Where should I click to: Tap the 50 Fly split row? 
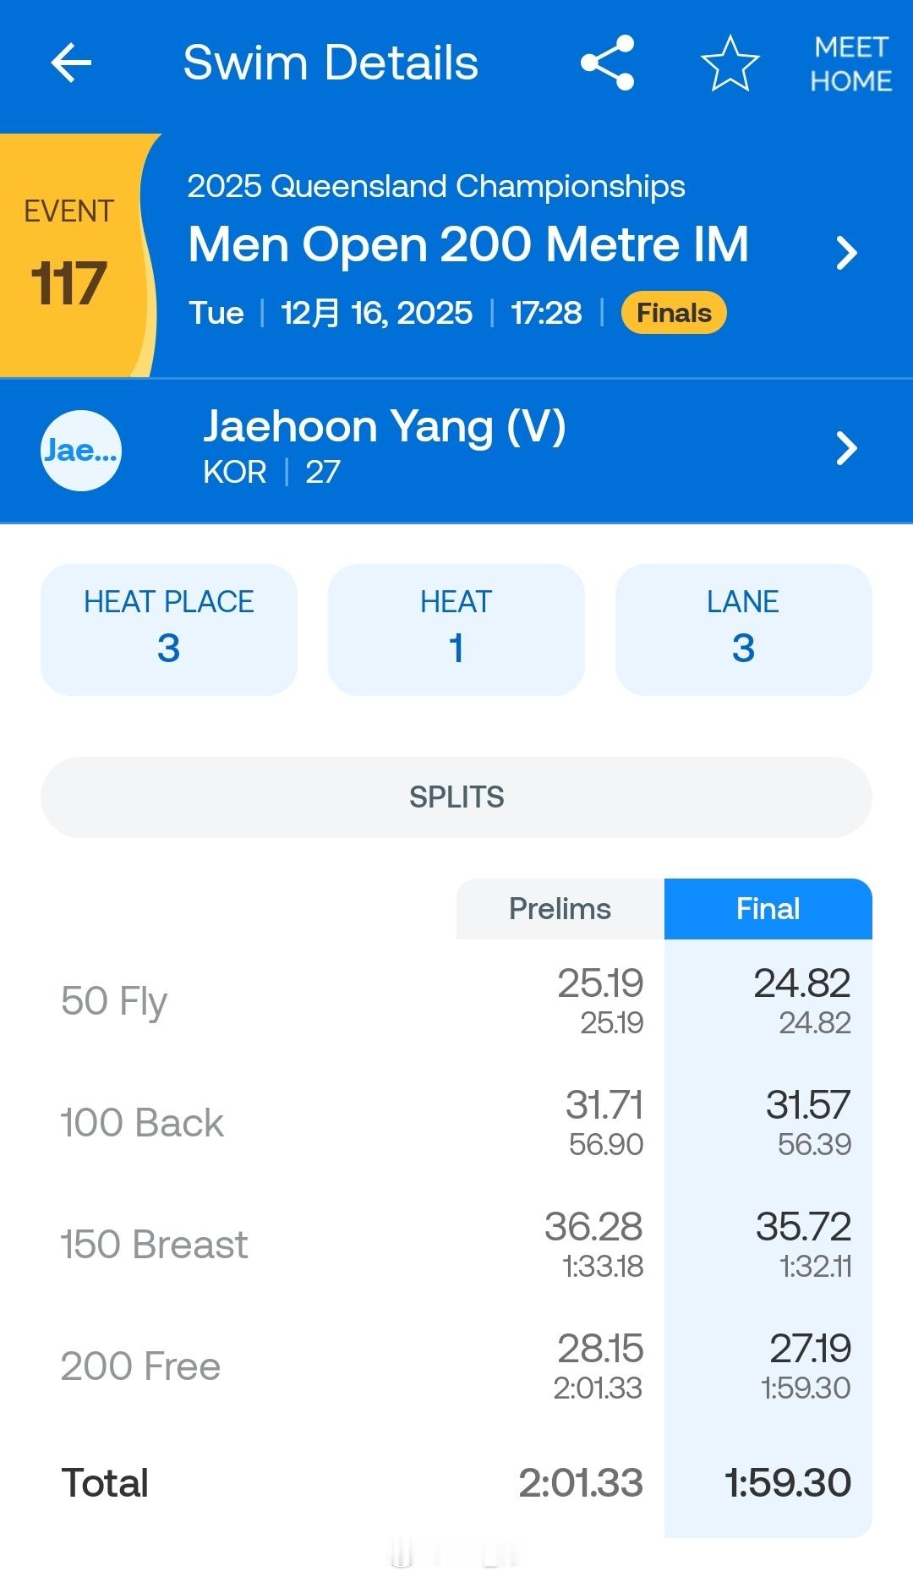(x=456, y=1001)
